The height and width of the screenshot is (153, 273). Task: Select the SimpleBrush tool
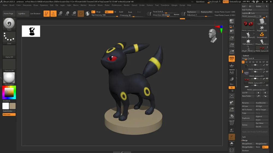tap(262, 35)
